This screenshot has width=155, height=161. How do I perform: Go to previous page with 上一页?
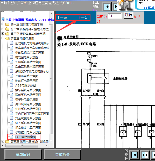tap(62, 17)
